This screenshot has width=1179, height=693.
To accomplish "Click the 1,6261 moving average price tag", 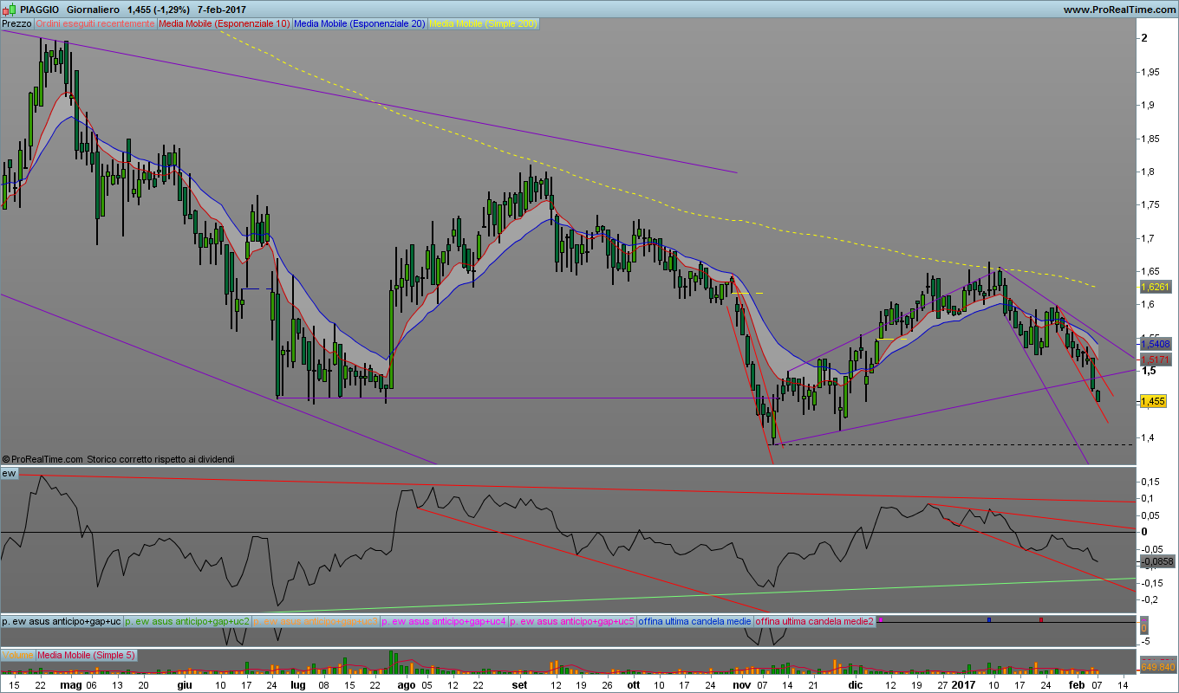I will [1155, 287].
